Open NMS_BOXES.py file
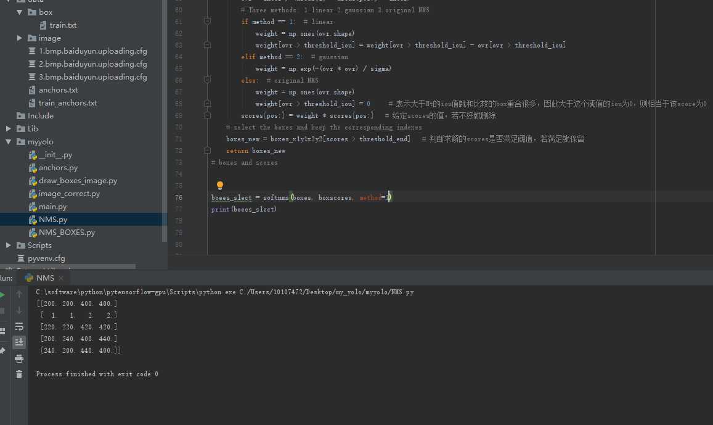 click(x=62, y=233)
